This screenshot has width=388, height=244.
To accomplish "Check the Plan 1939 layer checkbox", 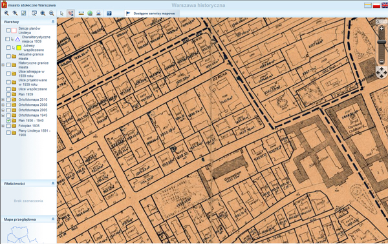I will point(8,94).
